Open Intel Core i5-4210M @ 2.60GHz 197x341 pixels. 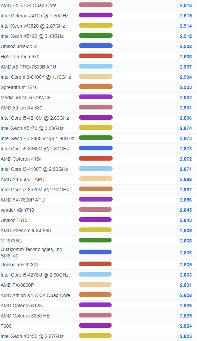[34, 118]
